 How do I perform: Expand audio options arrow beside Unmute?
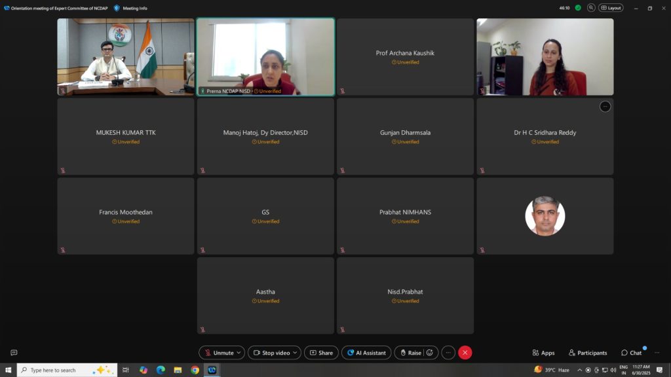239,353
